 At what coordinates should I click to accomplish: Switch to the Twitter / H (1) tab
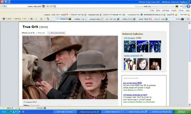click(x=128, y=19)
